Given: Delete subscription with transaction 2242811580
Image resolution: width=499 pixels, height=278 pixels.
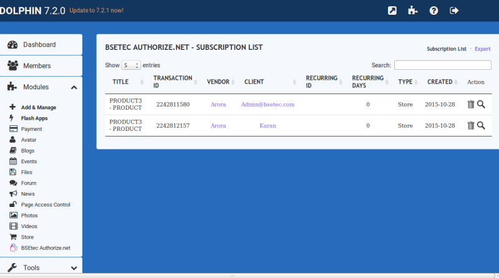Looking at the screenshot, I should coord(471,104).
